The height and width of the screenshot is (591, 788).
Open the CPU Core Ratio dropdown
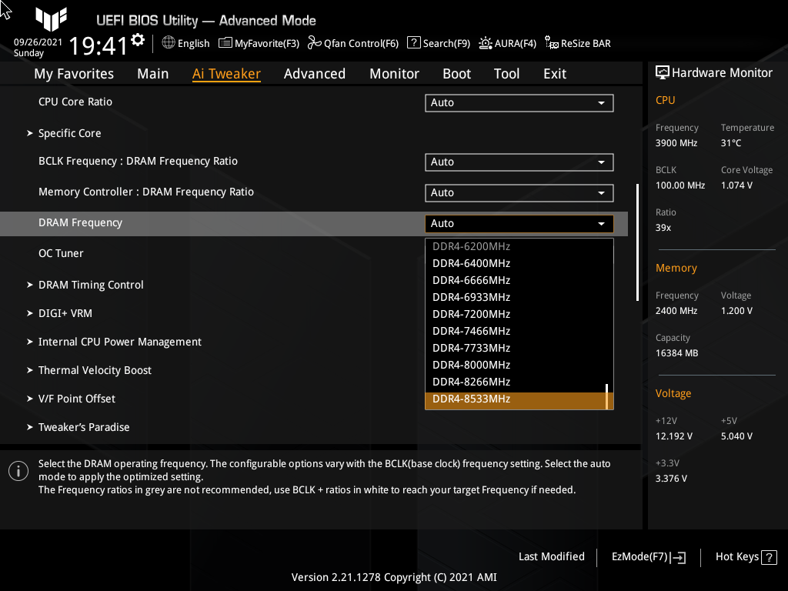(519, 102)
